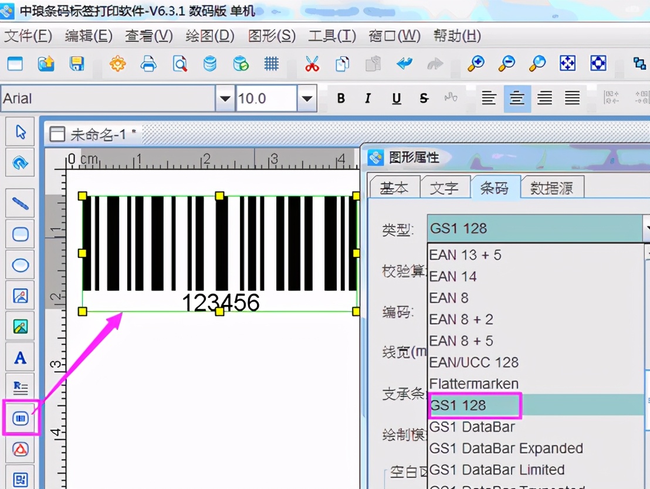Select the barcode creation tool
The height and width of the screenshot is (489, 650).
(19, 419)
